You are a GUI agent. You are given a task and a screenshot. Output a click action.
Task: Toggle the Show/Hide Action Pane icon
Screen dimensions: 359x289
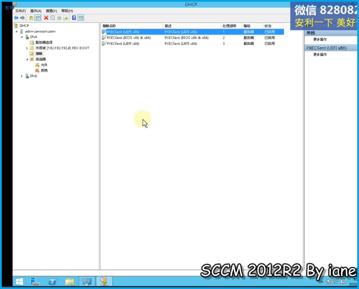(81, 18)
